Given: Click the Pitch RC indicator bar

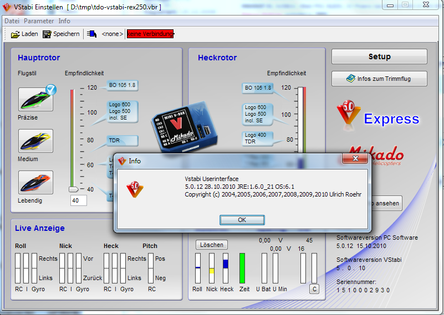Looking at the screenshot, I should (151, 268).
